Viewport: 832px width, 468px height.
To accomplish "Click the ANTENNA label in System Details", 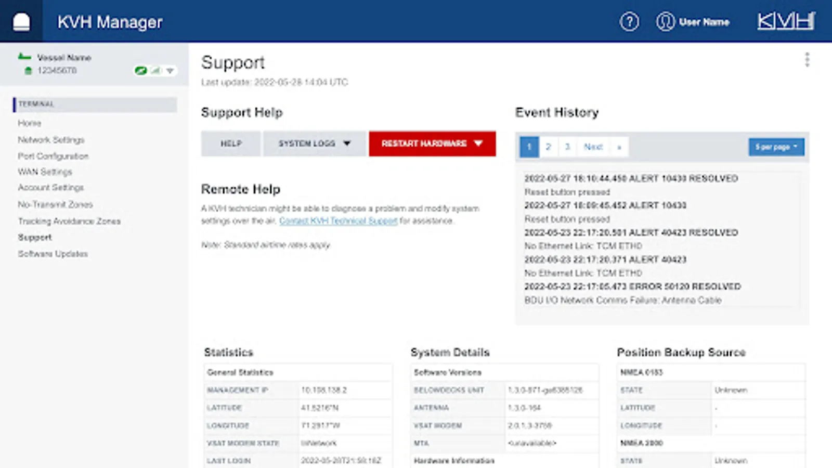I will pyautogui.click(x=431, y=408).
